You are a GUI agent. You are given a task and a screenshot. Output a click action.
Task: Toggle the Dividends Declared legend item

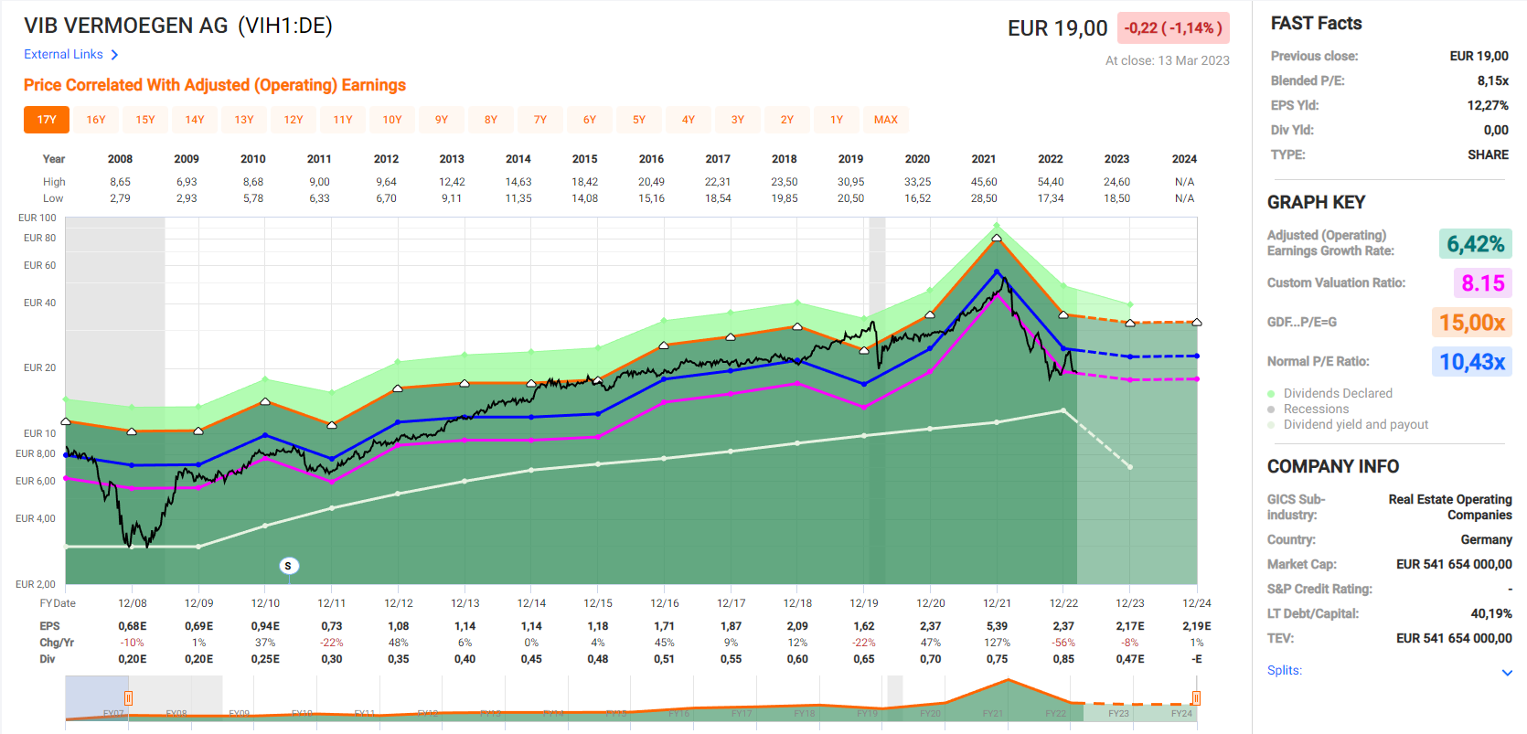point(1337,394)
